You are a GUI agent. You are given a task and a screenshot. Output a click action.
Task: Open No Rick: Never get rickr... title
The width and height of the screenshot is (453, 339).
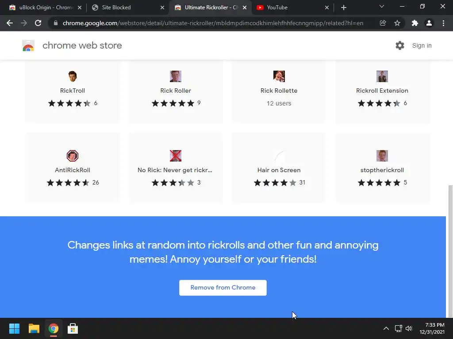click(x=175, y=170)
